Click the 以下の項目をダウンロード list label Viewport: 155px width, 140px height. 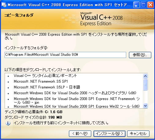point(43,70)
